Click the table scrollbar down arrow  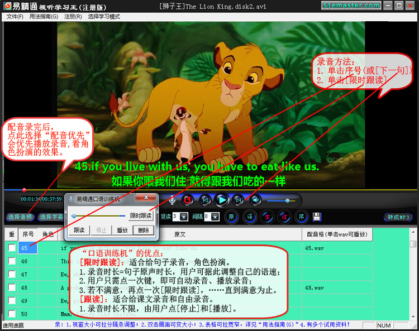[413, 316]
